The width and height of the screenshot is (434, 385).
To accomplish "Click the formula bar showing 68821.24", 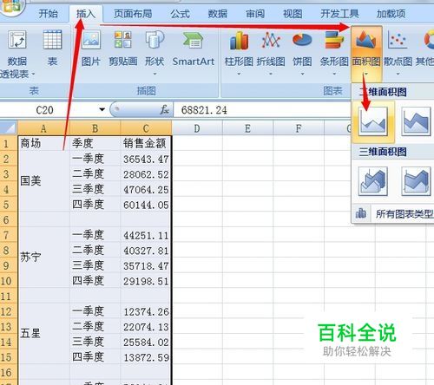I will coord(262,110).
